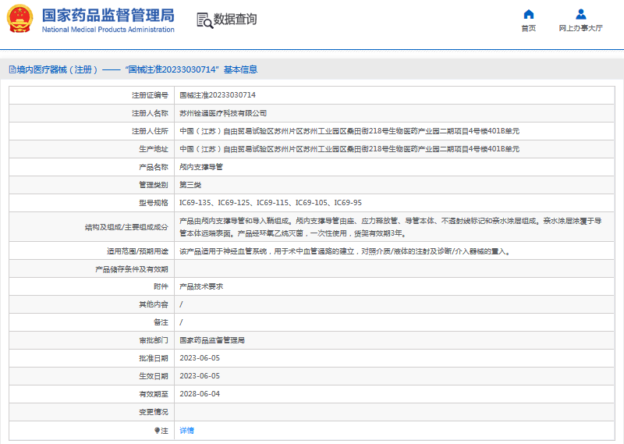
Task: Click the 适用范围/预期用途 description value
Action: coord(345,251)
